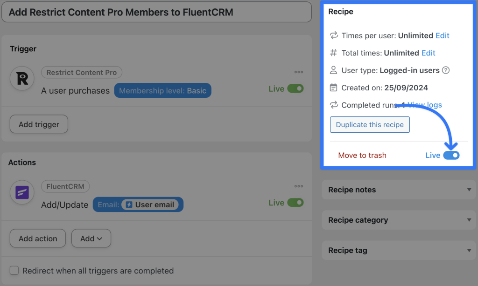This screenshot has width=478, height=286.
Task: Click the Add trigger button
Action: pyautogui.click(x=39, y=124)
